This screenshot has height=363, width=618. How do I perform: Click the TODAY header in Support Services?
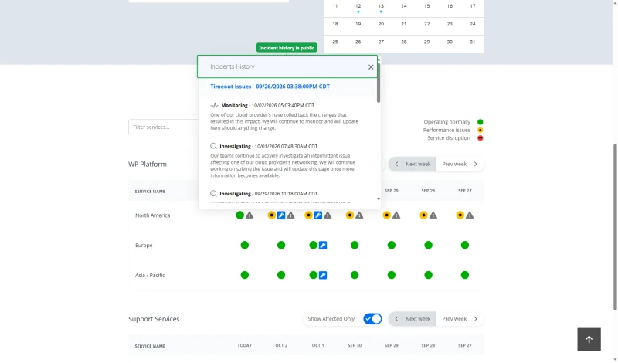point(244,345)
